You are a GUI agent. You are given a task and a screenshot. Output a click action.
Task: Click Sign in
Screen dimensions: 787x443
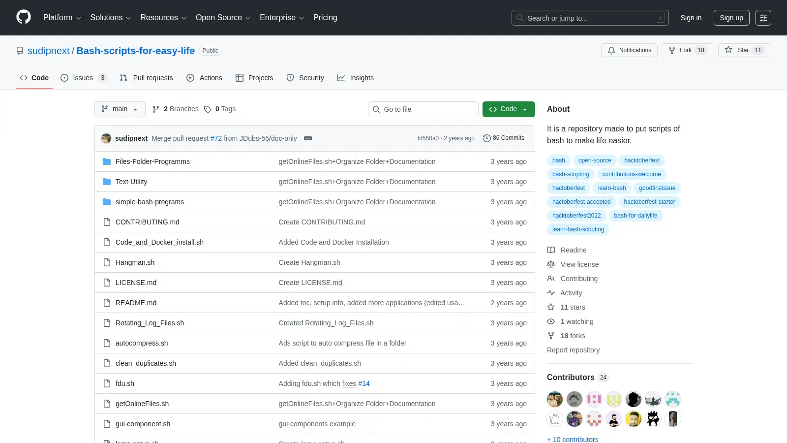click(691, 18)
